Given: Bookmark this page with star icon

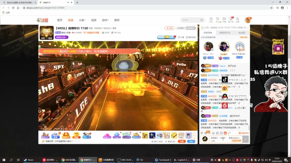Looking at the screenshot, I should [x=272, y=8].
